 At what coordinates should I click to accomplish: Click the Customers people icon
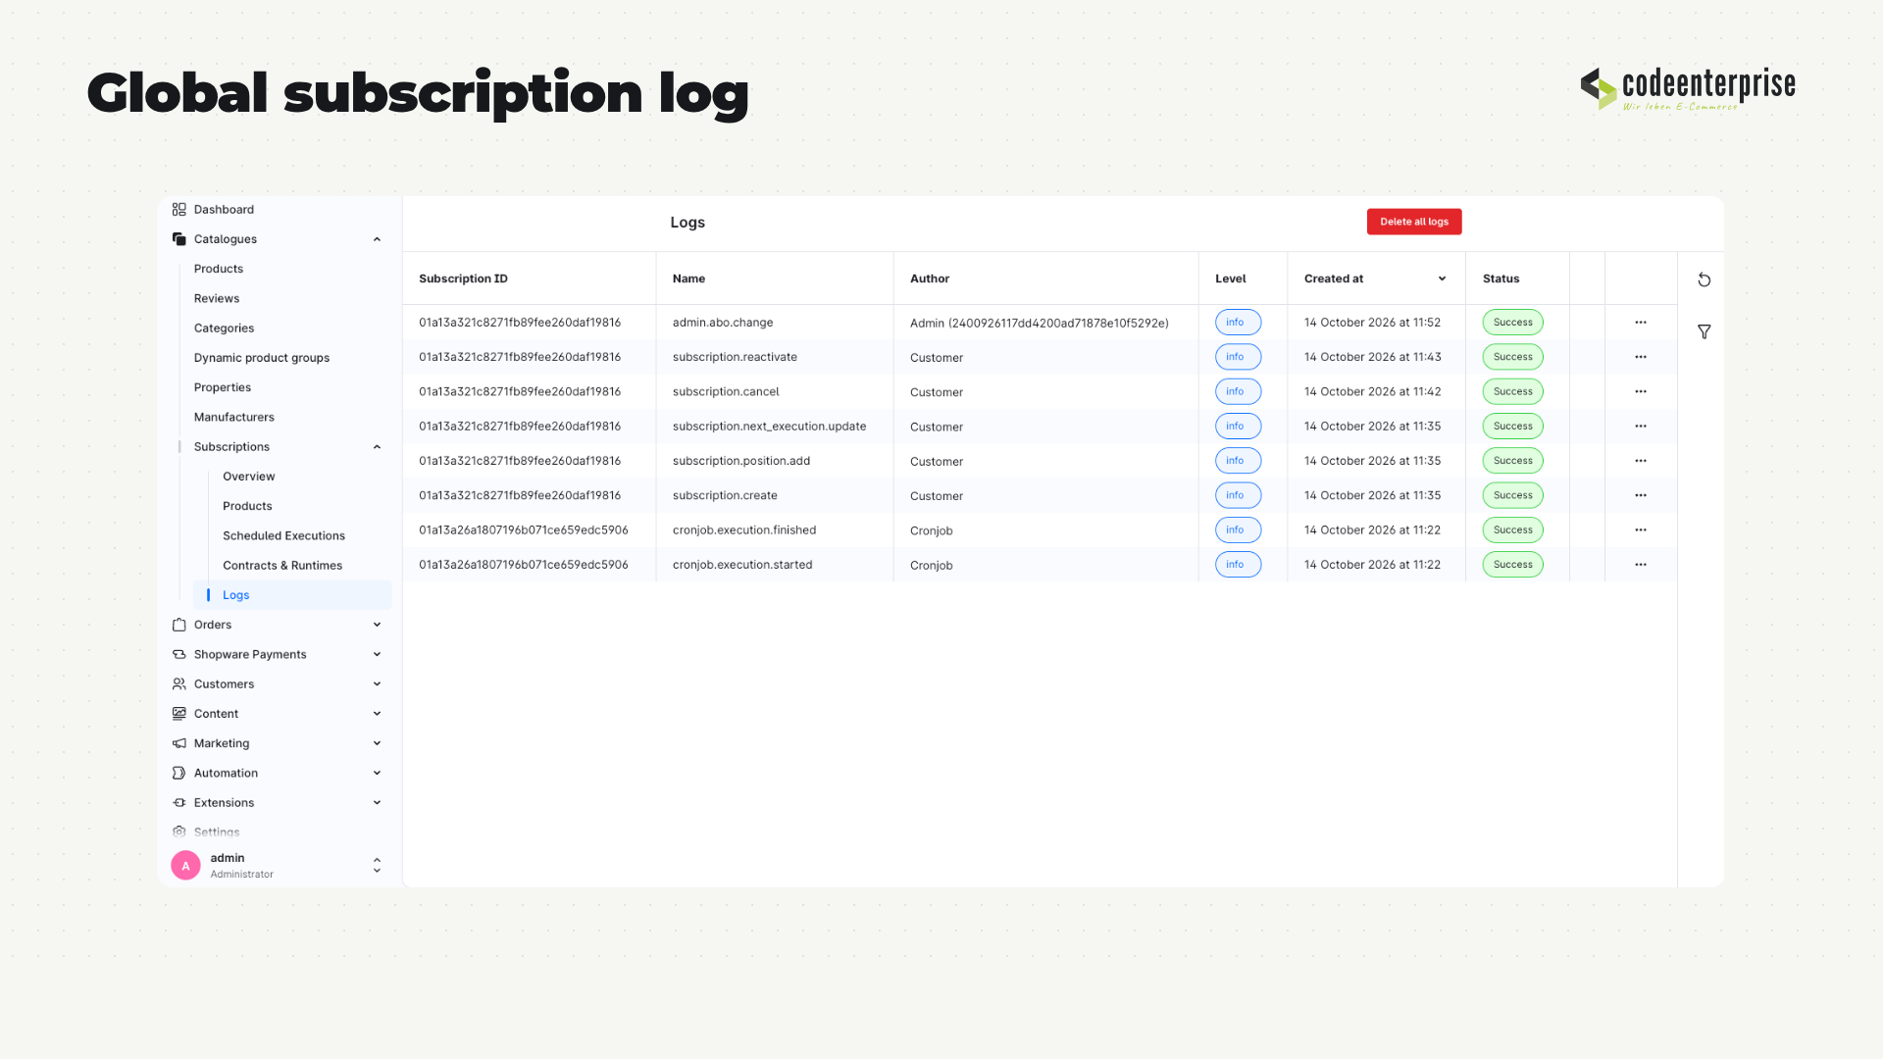pyautogui.click(x=178, y=683)
